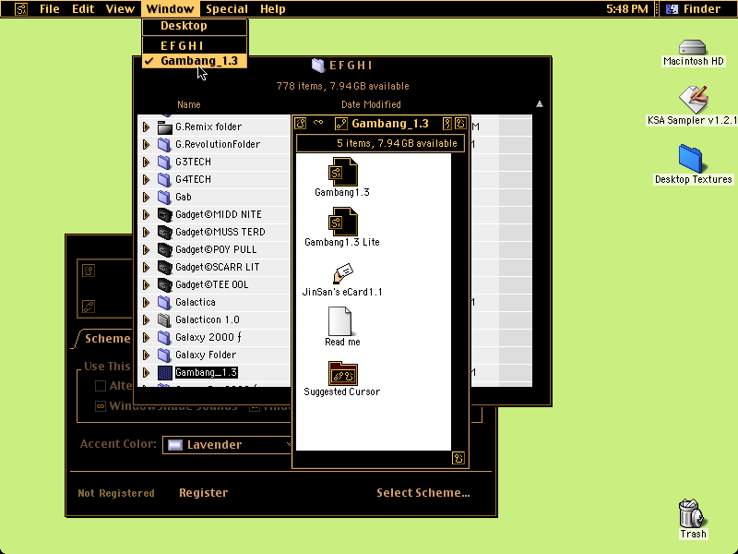The image size is (738, 554).
Task: Click the Gadget©MUSS TERD icon in the list
Action: click(164, 232)
